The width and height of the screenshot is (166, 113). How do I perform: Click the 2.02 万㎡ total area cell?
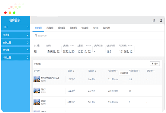(71, 79)
